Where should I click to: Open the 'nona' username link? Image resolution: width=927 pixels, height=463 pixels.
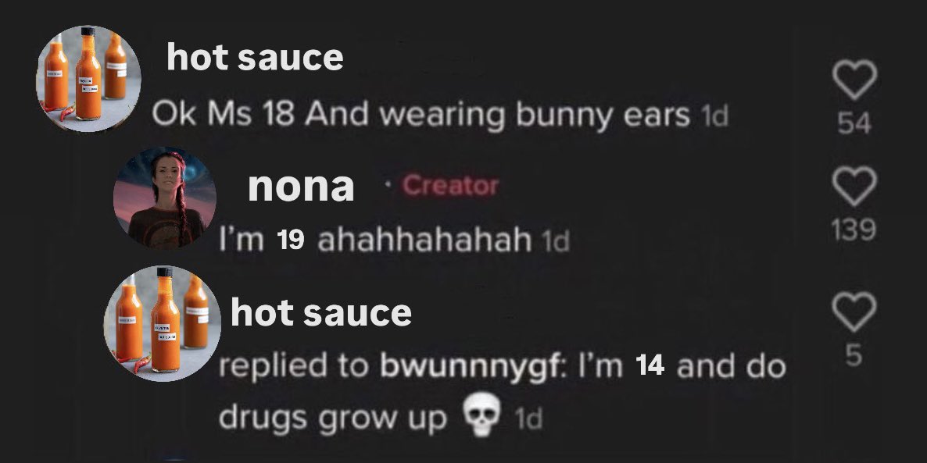click(301, 187)
